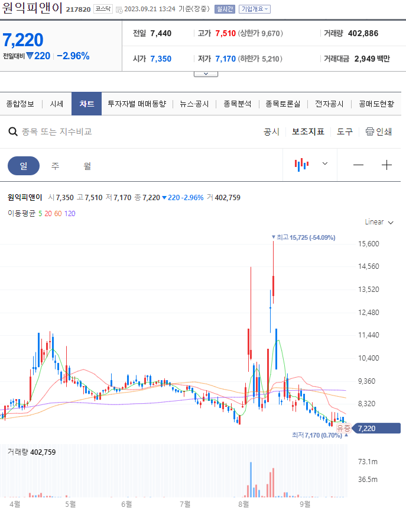
Task: Open chart type dropdown arrow
Action: coord(324,163)
